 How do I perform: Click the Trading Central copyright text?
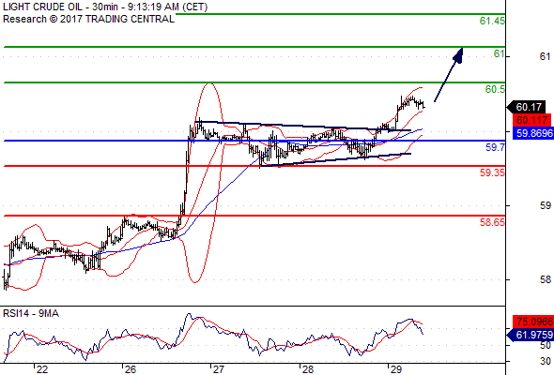tap(88, 19)
